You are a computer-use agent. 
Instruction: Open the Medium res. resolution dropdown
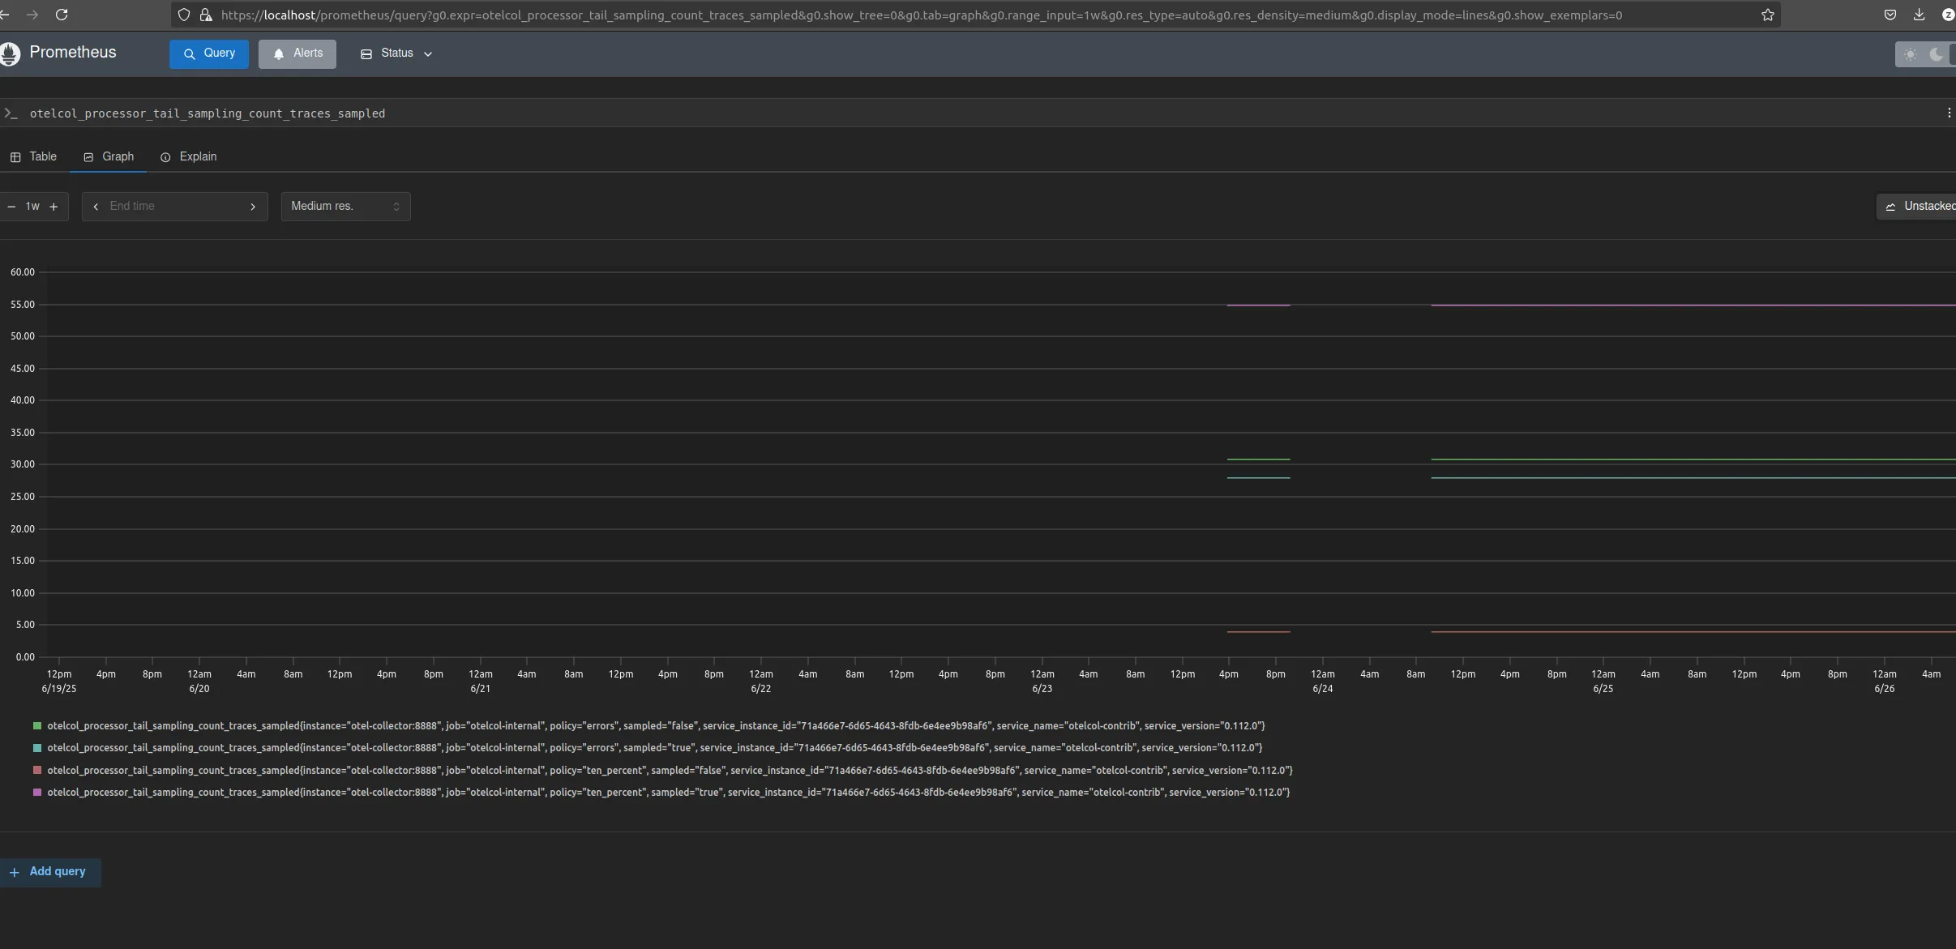[x=346, y=207]
